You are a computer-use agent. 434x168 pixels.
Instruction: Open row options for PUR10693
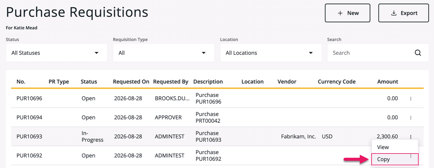(411, 137)
